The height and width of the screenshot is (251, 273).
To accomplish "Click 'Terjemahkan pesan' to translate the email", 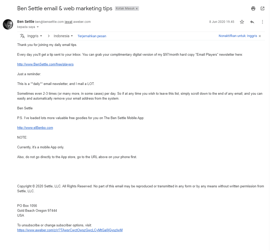I will 92,36.
